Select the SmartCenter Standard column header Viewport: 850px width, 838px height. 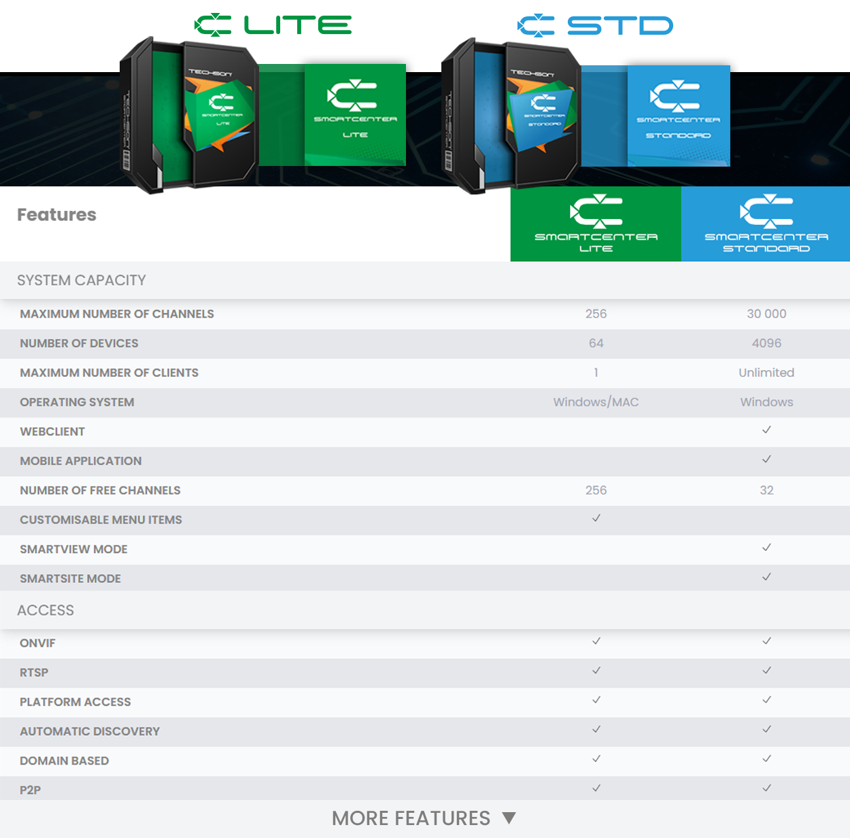[766, 224]
